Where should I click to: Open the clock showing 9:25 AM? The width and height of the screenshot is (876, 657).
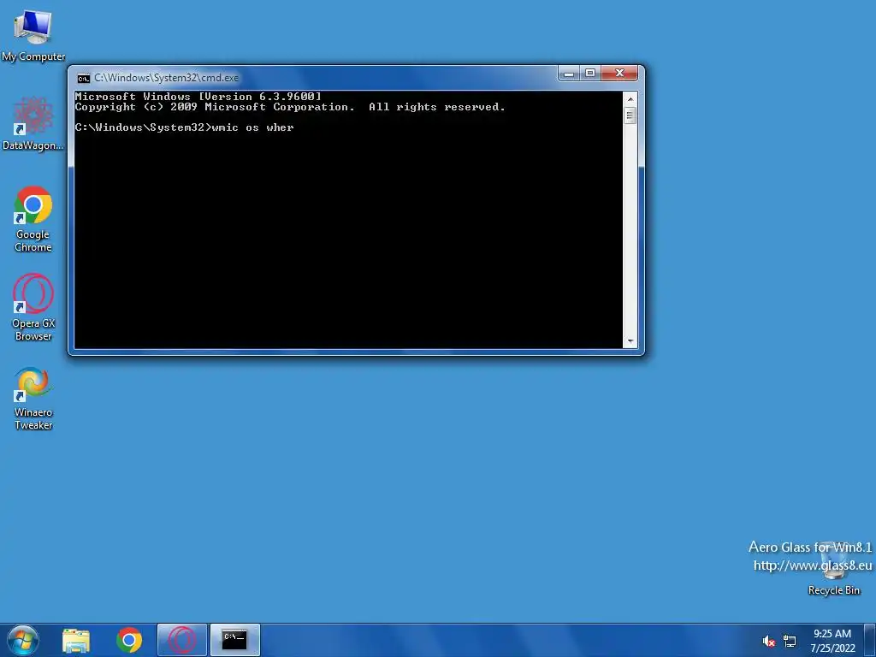[832, 640]
